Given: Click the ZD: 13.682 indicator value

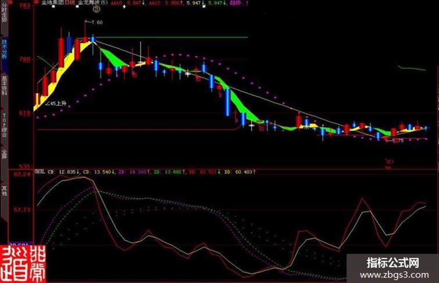Looking at the screenshot, I should [x=170, y=172].
